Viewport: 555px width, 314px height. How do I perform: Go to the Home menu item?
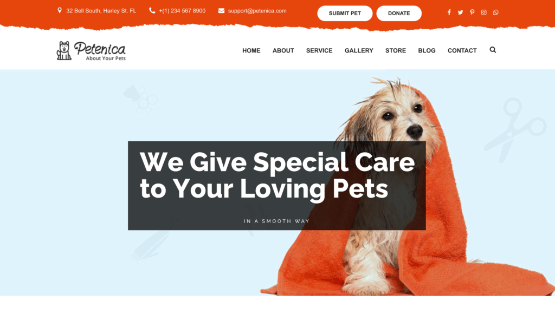(x=251, y=50)
